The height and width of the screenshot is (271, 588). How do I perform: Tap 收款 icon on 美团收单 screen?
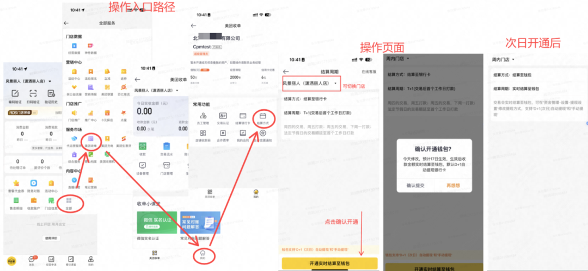pyautogui.click(x=143, y=146)
